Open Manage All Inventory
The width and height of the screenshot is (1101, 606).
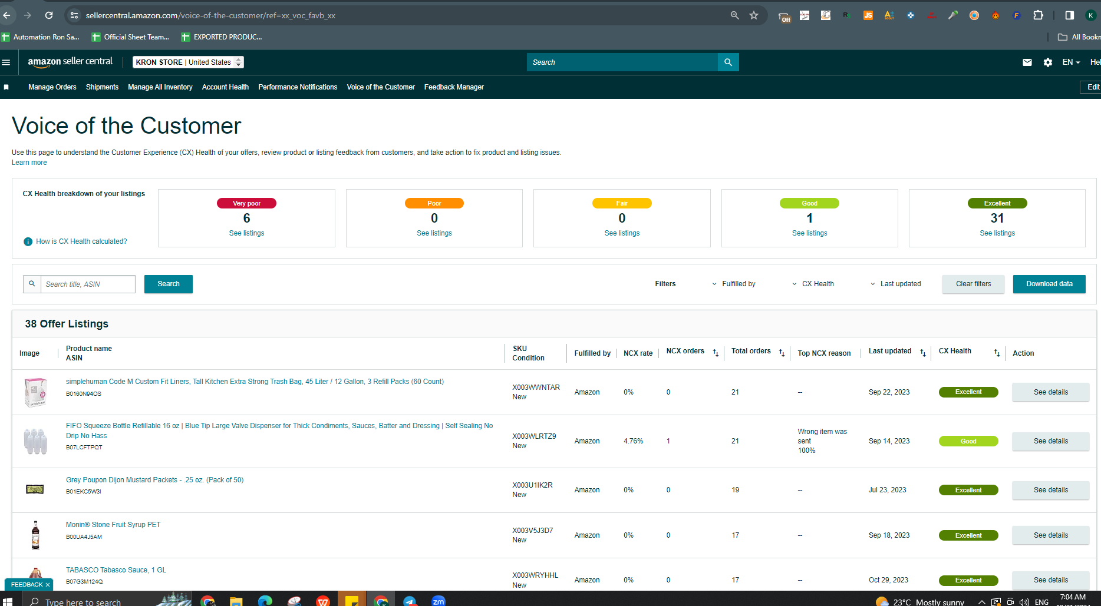(160, 87)
